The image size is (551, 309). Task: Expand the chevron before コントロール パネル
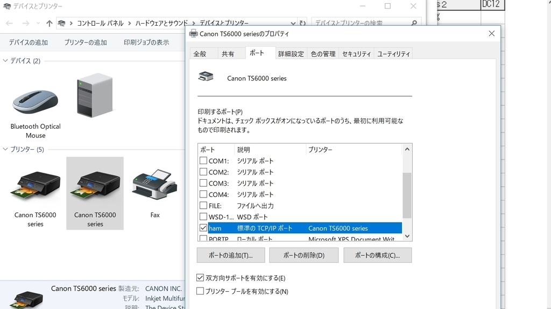point(72,24)
